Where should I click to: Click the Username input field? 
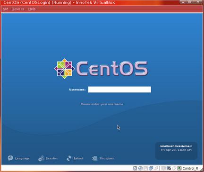[x=119, y=90]
